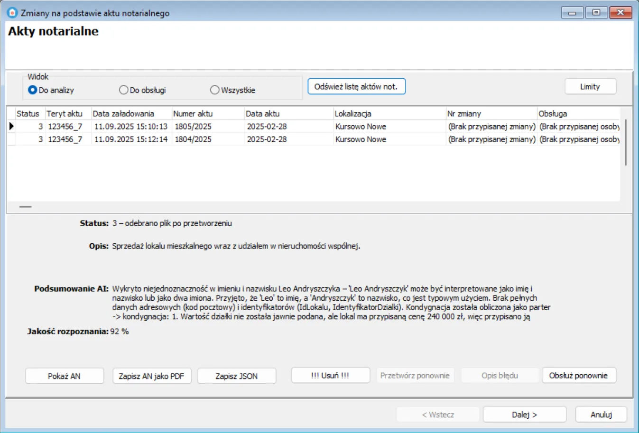Click the 'Lokalizacja' column header
Screen dimensions: 639x433
click(353, 114)
